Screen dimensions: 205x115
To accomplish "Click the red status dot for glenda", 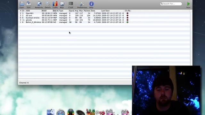I will pos(127,20).
